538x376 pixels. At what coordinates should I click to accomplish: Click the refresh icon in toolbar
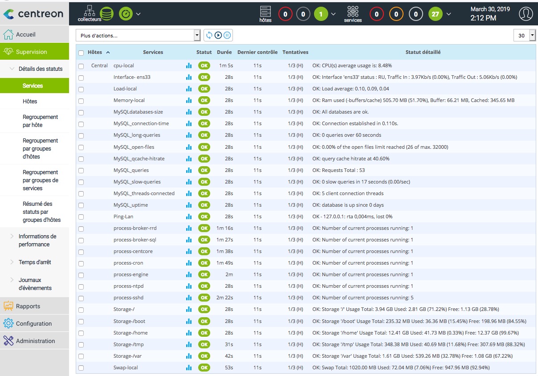[209, 36]
